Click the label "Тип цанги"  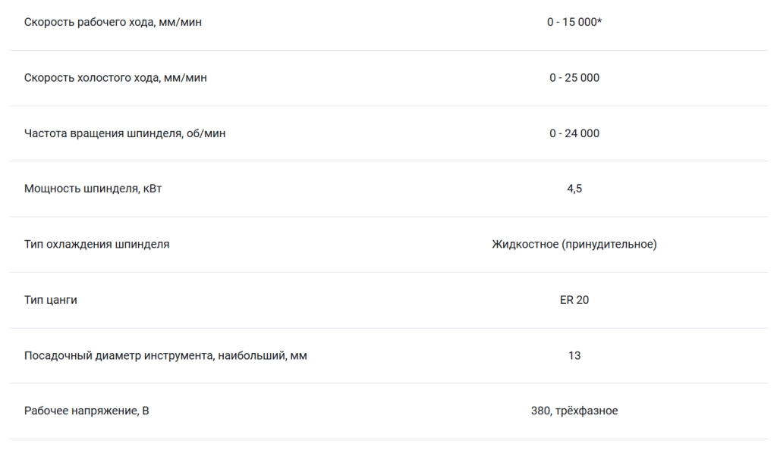pos(51,300)
